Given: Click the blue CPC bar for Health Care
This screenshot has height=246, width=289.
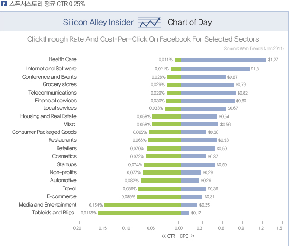Looking at the screenshot, I should (224, 60).
